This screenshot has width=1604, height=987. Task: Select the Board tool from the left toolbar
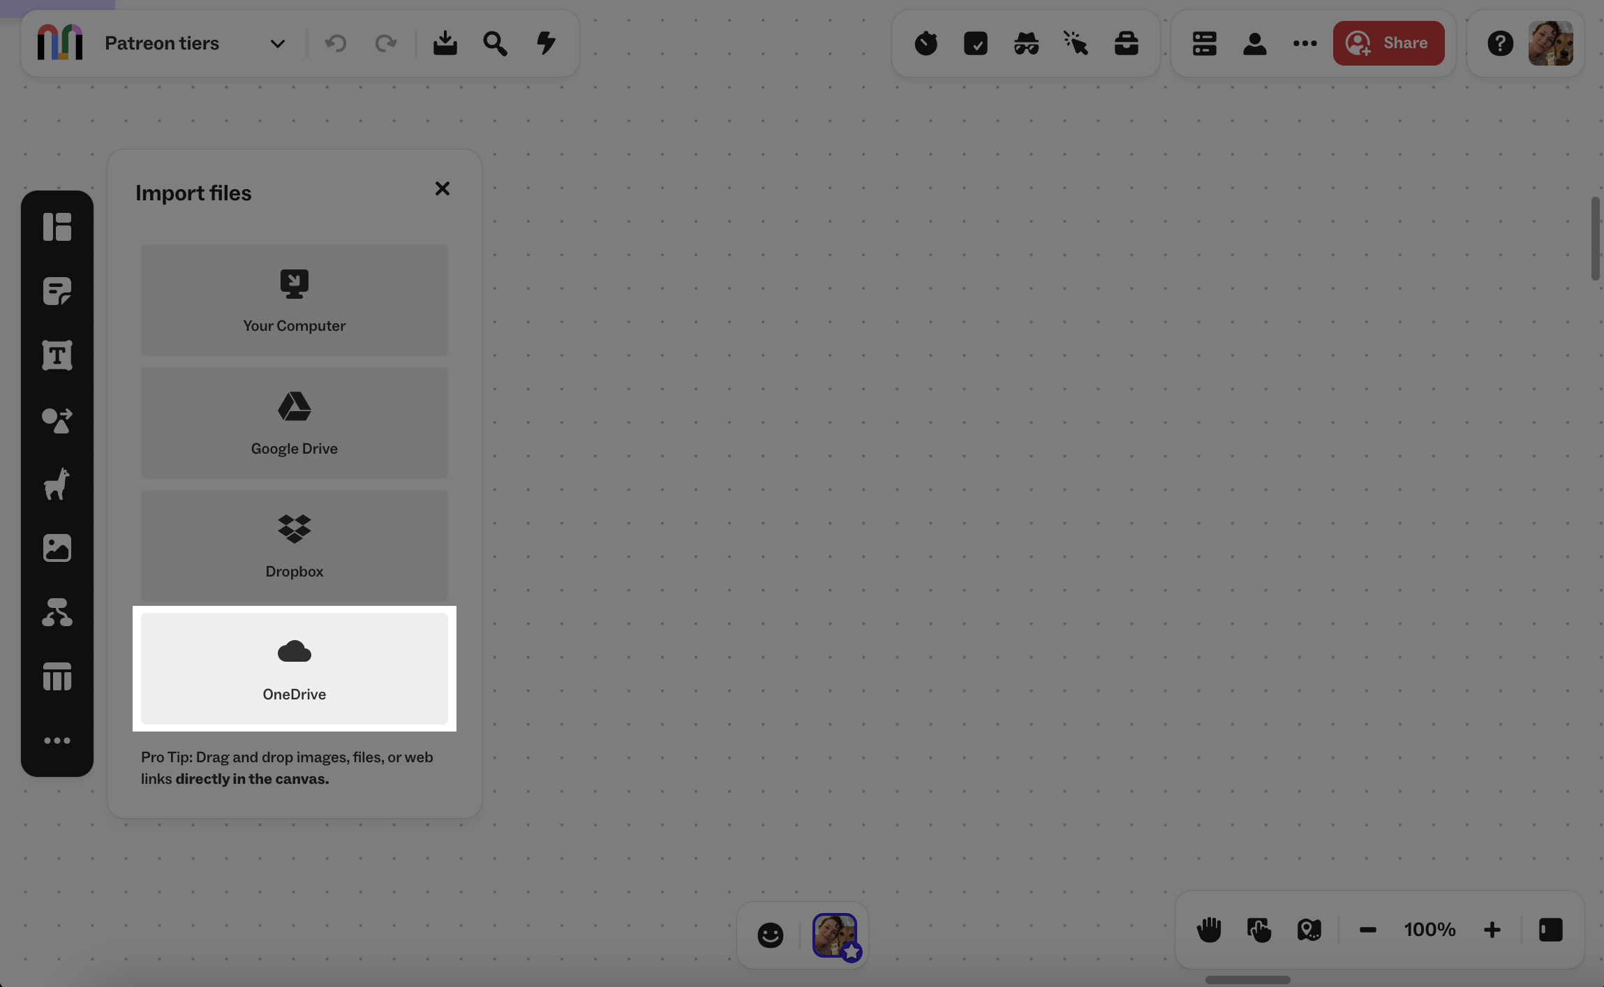[57, 226]
